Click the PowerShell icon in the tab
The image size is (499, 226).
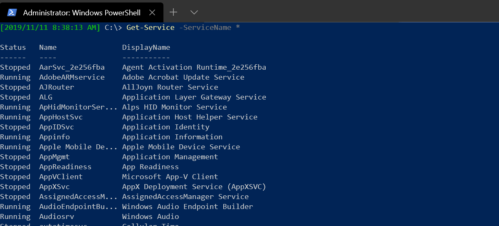click(12, 12)
